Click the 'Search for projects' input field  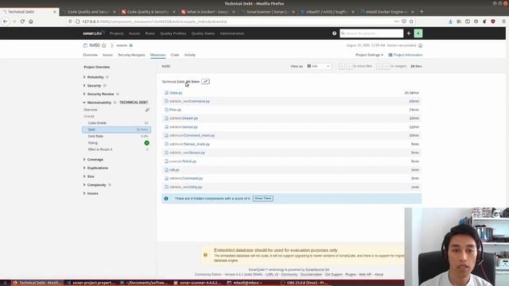click(371, 33)
